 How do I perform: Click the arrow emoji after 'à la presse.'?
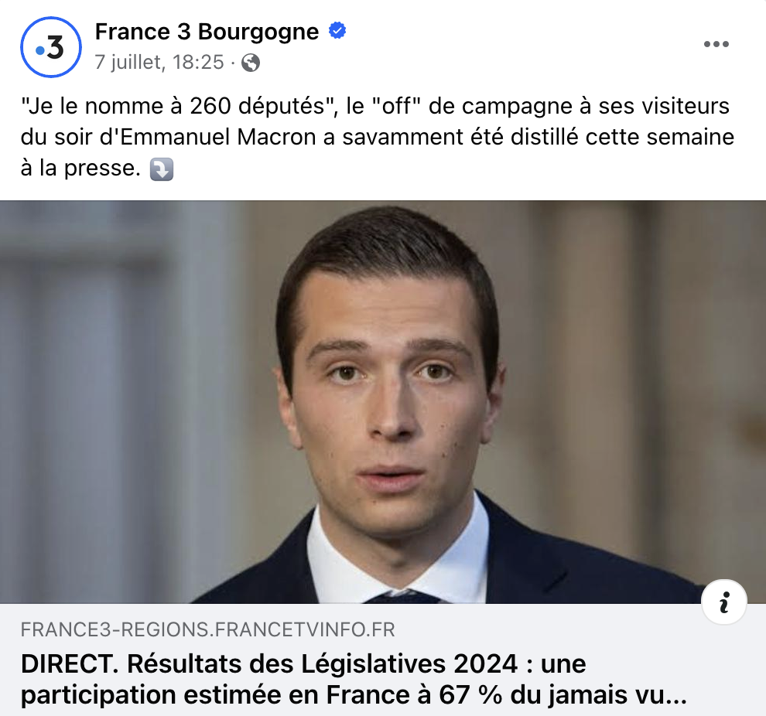point(162,169)
